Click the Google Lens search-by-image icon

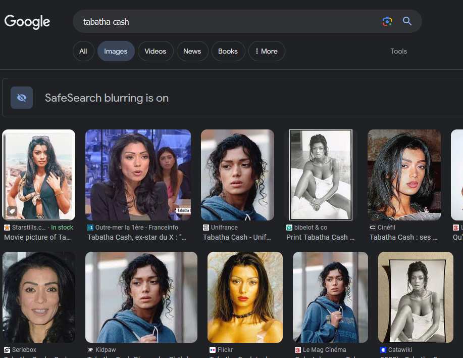click(x=387, y=21)
